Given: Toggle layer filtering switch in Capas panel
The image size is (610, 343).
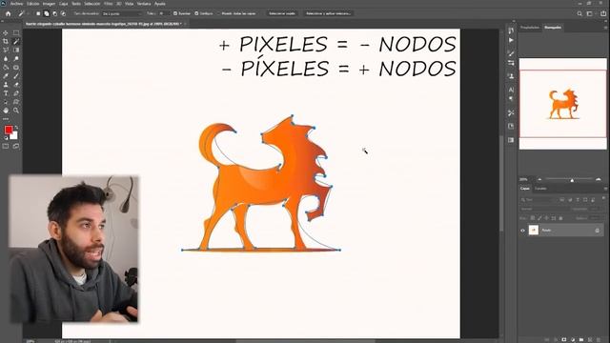Looking at the screenshot, I should [x=603, y=199].
